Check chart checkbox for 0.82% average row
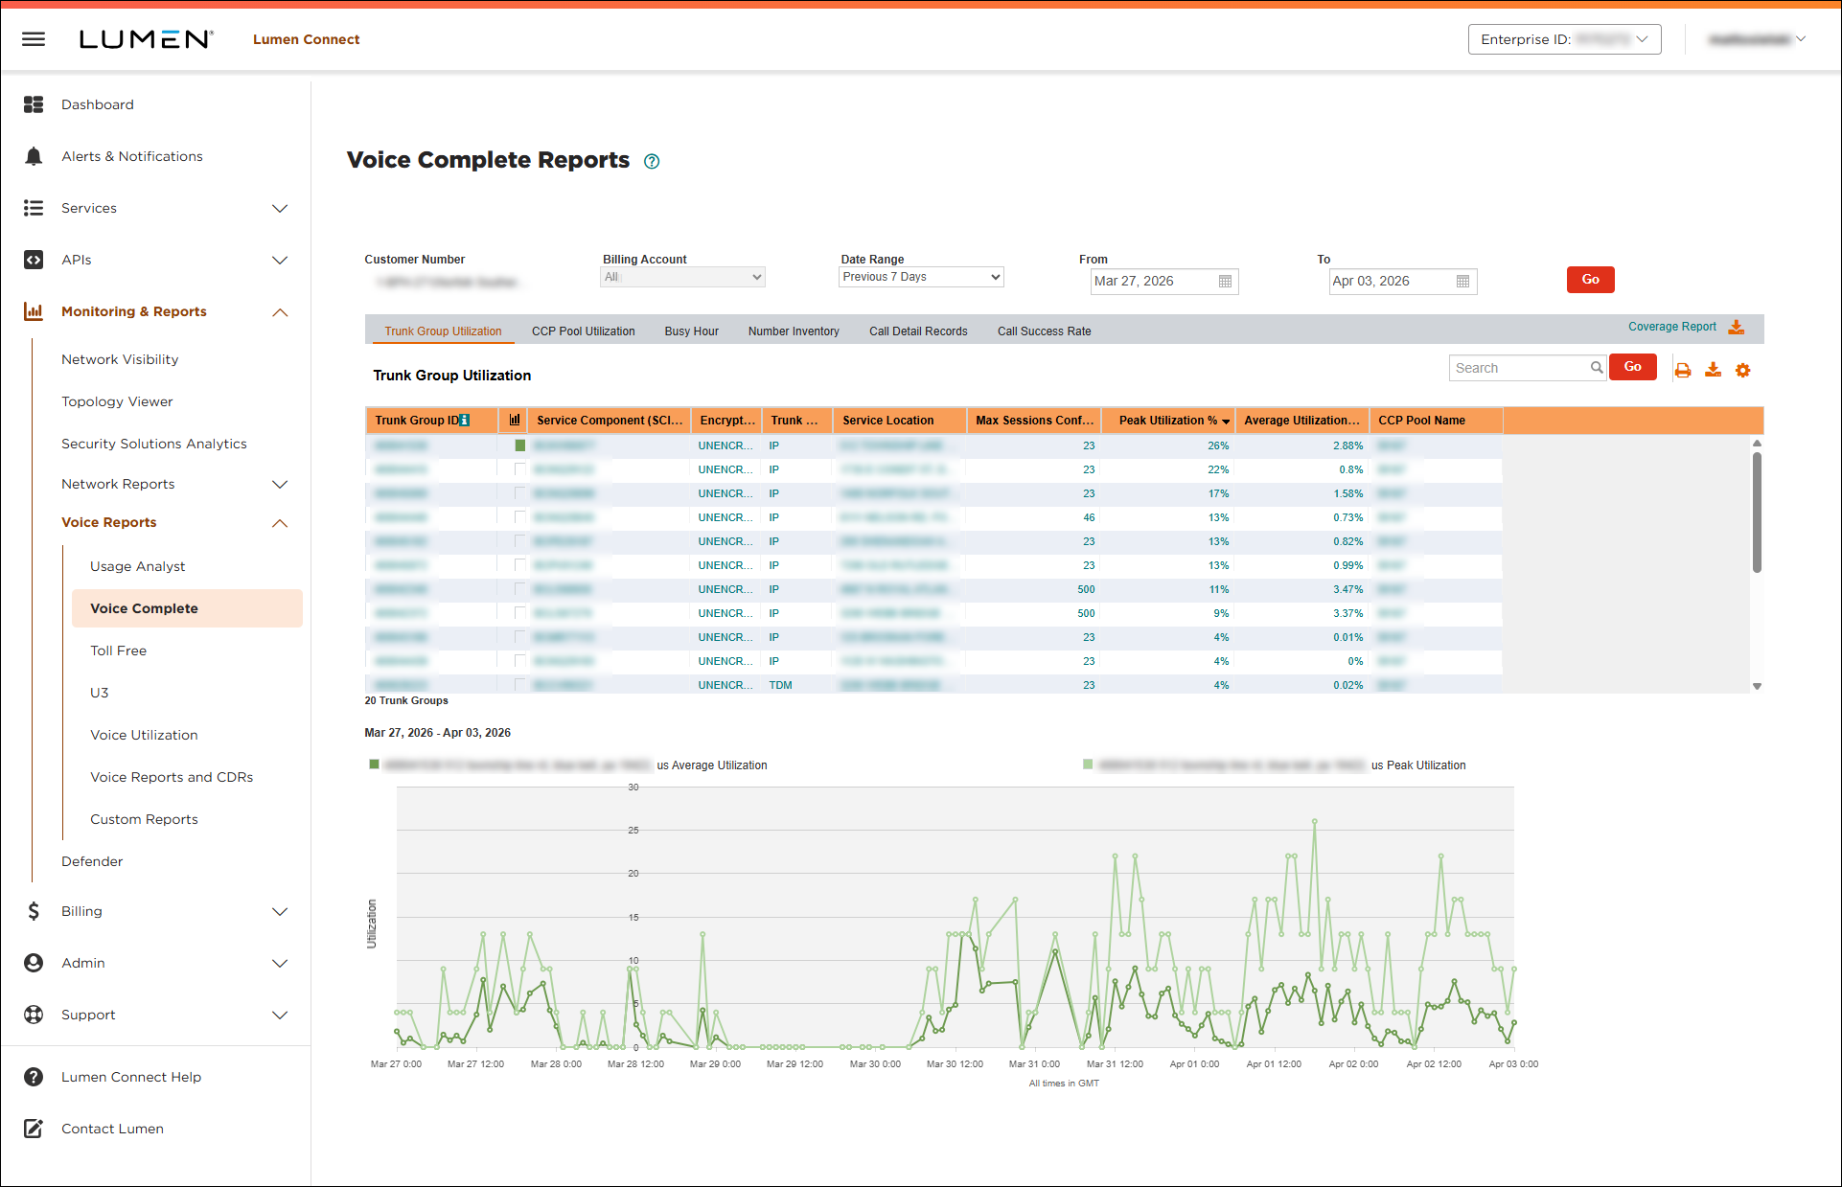 [x=519, y=541]
